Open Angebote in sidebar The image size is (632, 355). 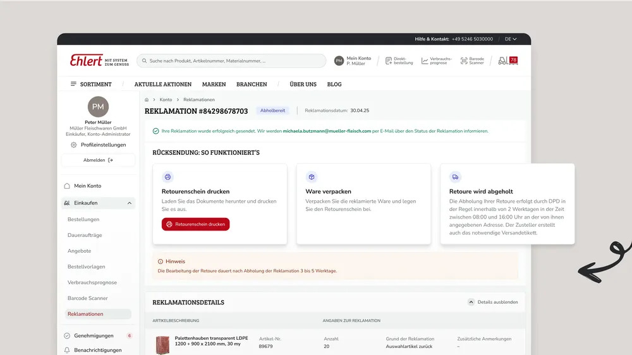click(x=80, y=251)
